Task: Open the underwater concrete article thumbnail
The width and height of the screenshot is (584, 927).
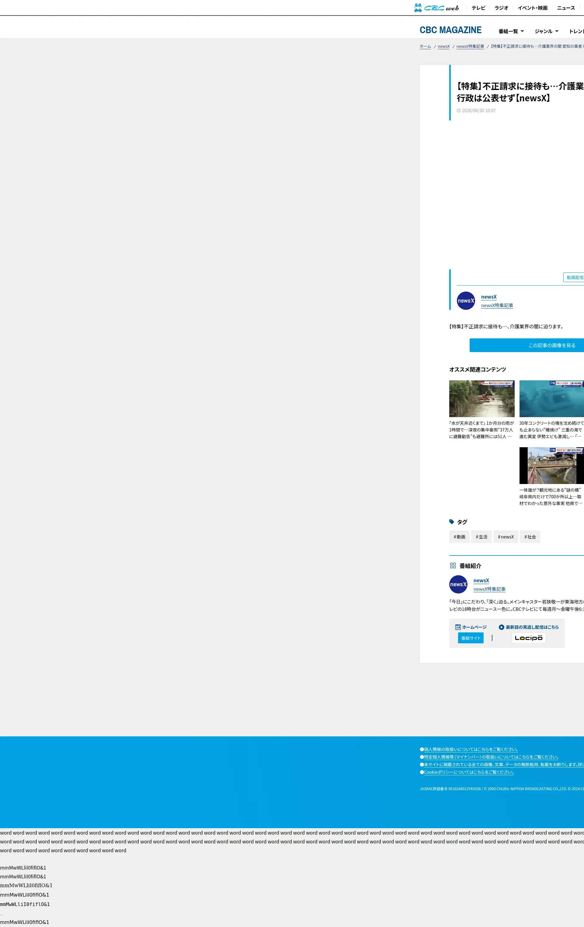Action: [552, 399]
